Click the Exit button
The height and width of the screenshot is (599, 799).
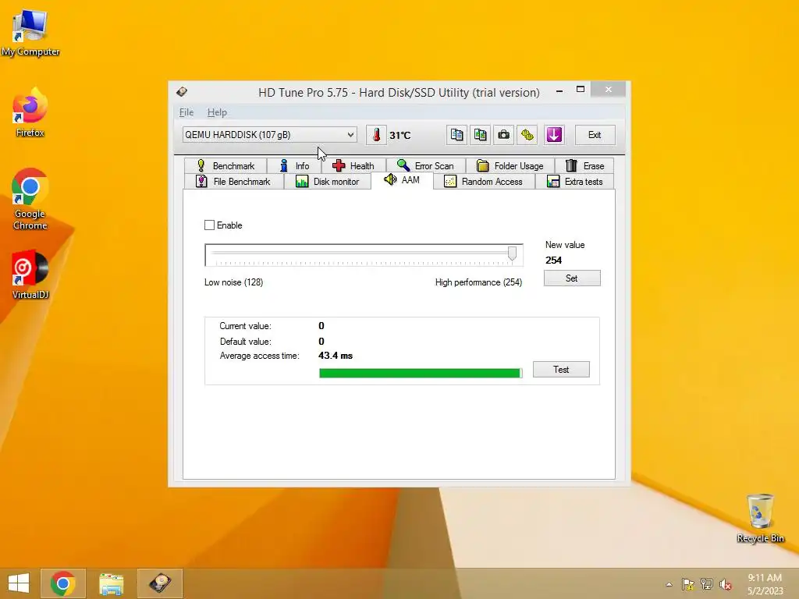pos(595,135)
